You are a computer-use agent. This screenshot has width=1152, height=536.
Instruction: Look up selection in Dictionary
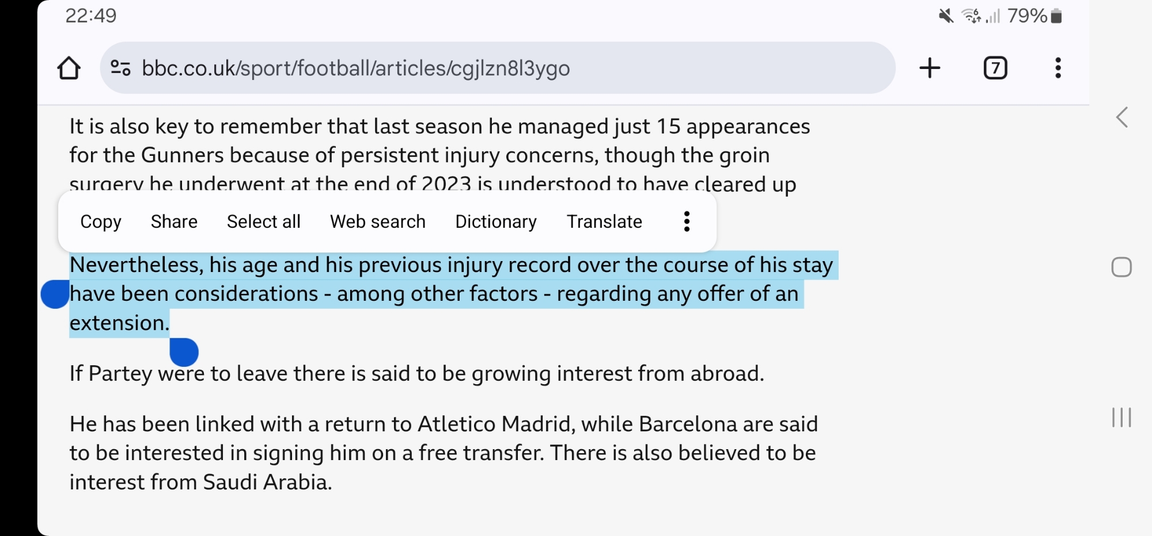pyautogui.click(x=496, y=221)
